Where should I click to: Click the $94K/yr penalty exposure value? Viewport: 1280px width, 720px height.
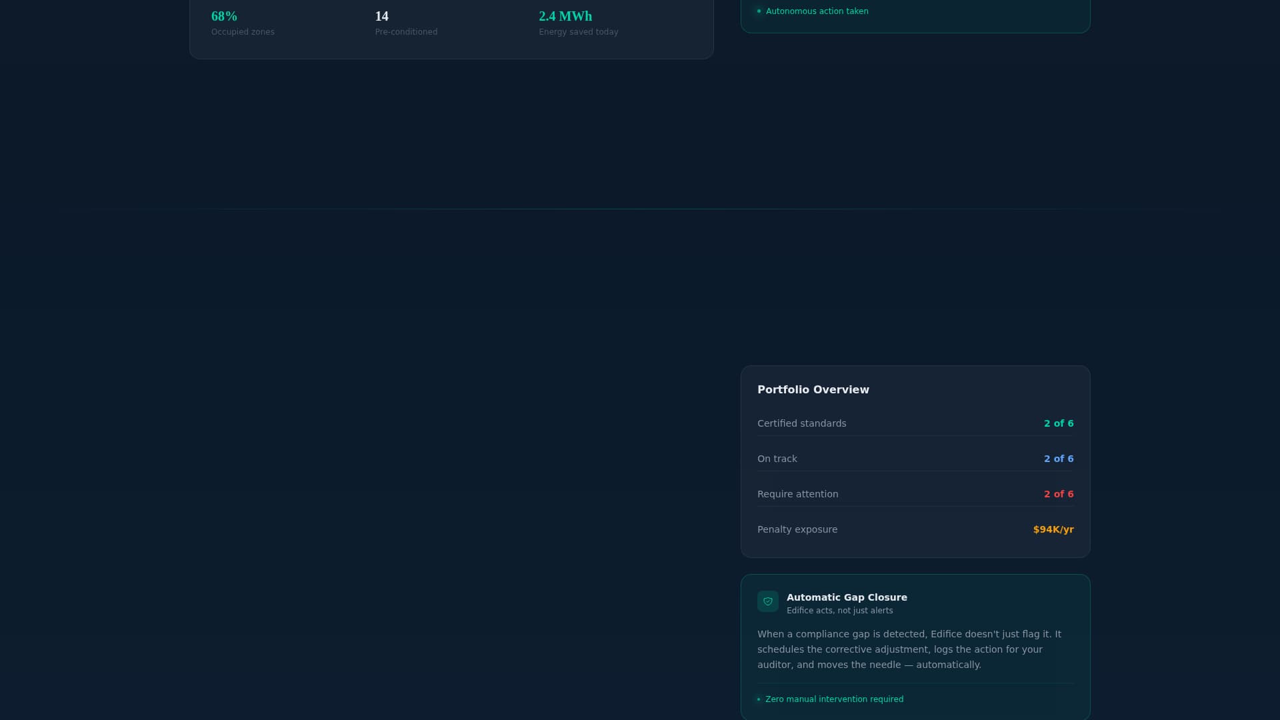point(1053,529)
